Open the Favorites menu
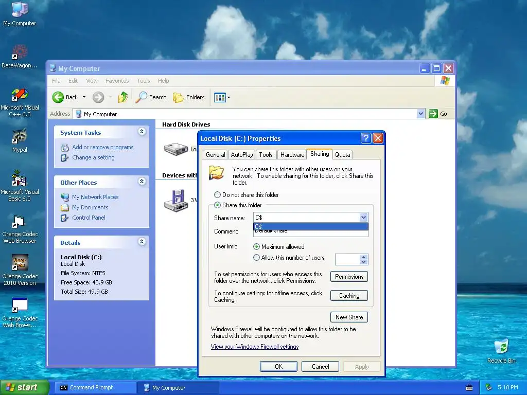 coord(117,81)
